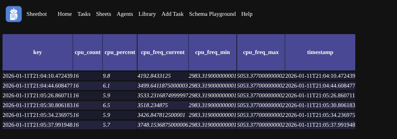The width and height of the screenshot is (397, 139).
Task: Open Schema Playground
Action: coord(212,14)
